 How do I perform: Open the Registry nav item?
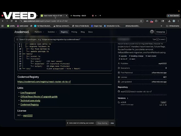(64, 32)
